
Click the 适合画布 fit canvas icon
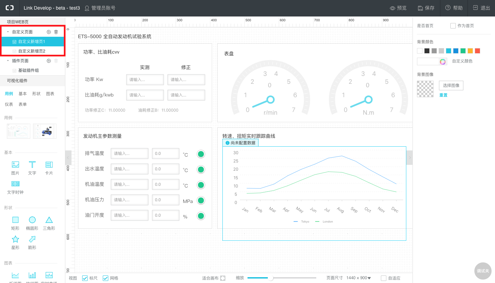click(x=223, y=278)
